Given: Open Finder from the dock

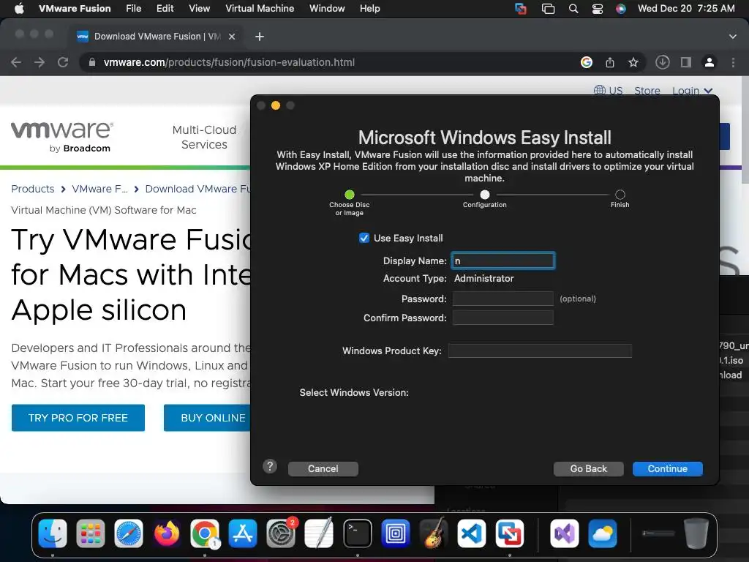Looking at the screenshot, I should pos(53,533).
